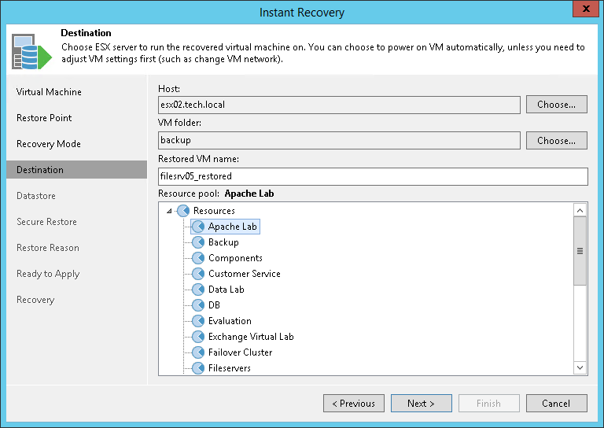The width and height of the screenshot is (604, 428).
Task: Click the Backup resource pool icon
Action: click(198, 242)
